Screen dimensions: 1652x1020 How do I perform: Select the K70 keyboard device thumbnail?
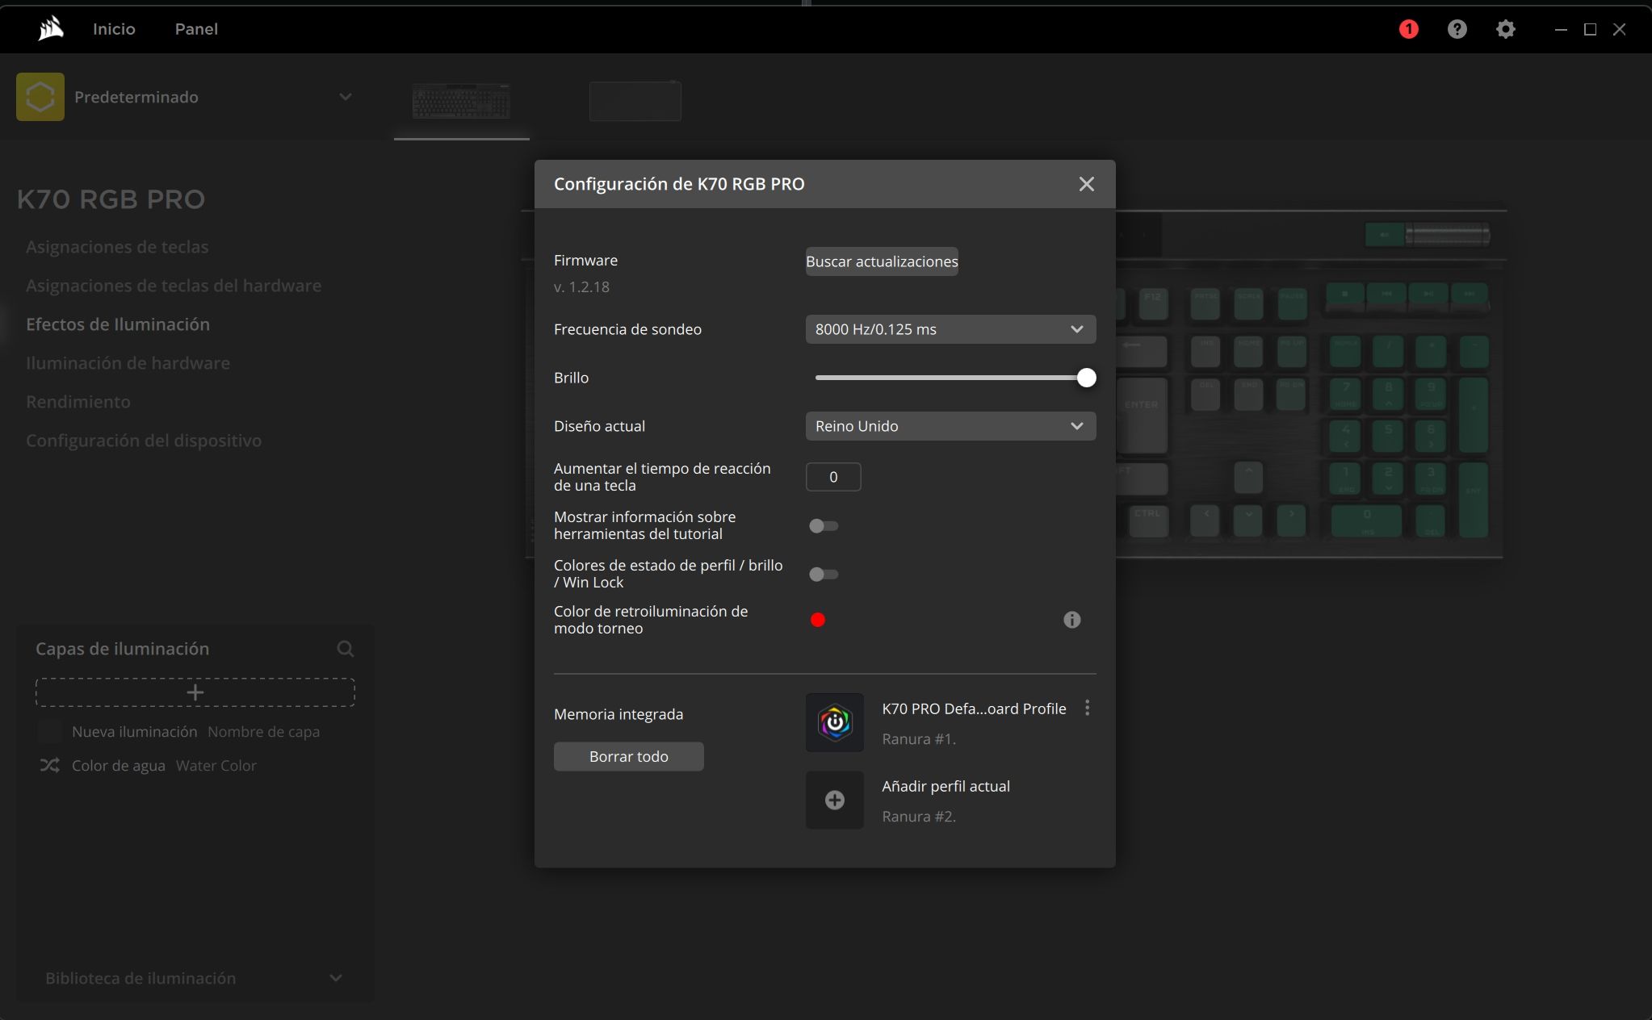[462, 101]
